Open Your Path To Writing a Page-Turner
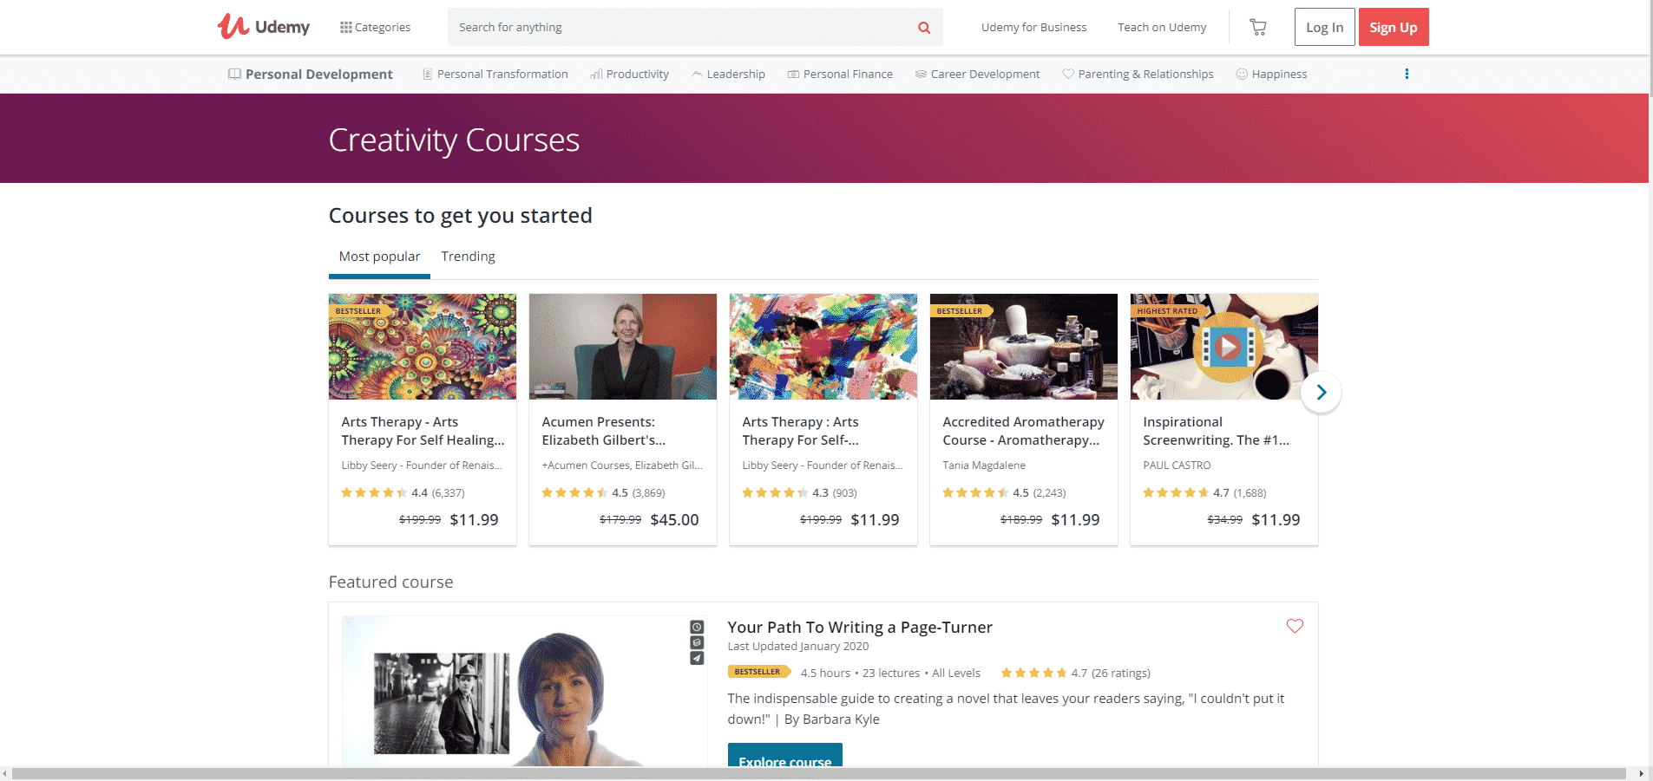1653x781 pixels. [859, 627]
